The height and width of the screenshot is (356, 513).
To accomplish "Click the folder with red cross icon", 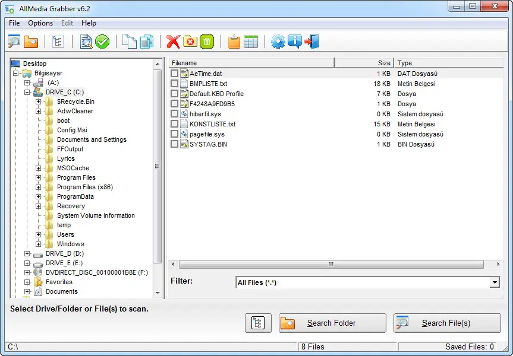I will coord(190,42).
